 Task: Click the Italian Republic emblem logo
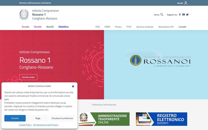[24, 14]
